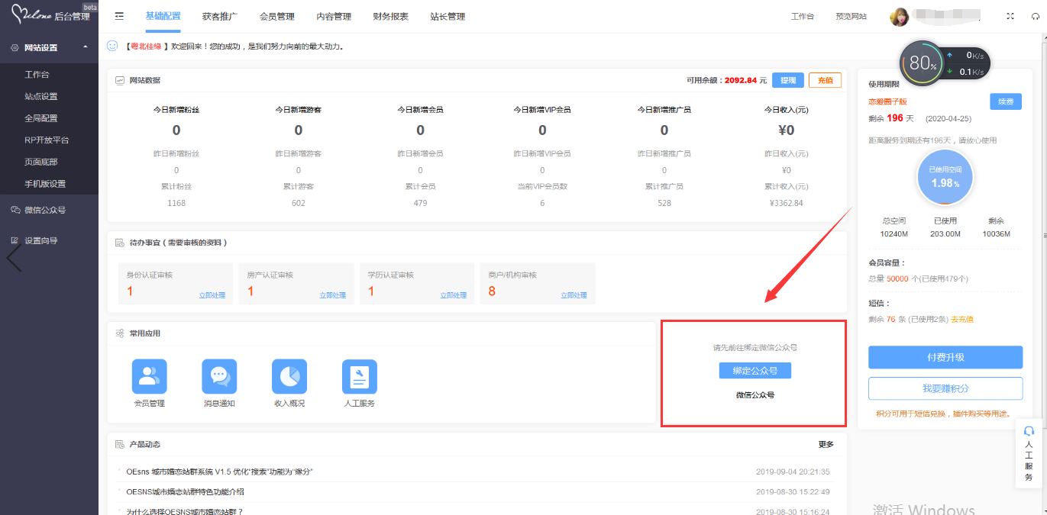Image resolution: width=1047 pixels, height=515 pixels.
Task: Switch to the 会员管理 top tab
Action: click(277, 16)
